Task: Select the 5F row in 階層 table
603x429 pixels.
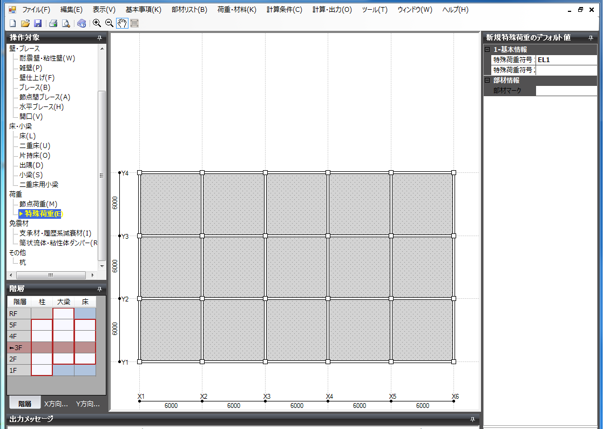Action: 51,325
